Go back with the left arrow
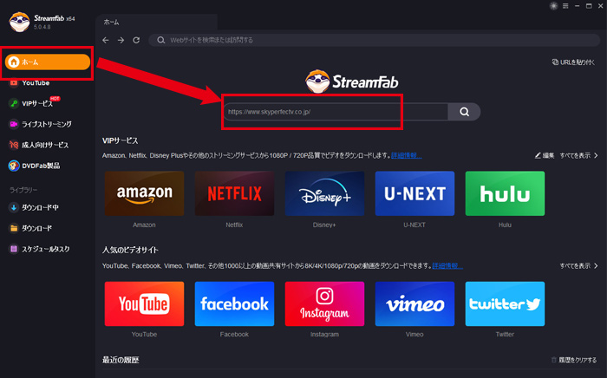The height and width of the screenshot is (378, 607). click(106, 40)
